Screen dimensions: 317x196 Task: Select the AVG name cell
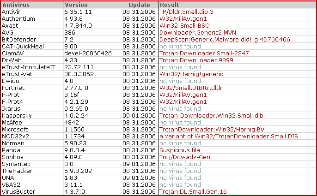click(8, 32)
